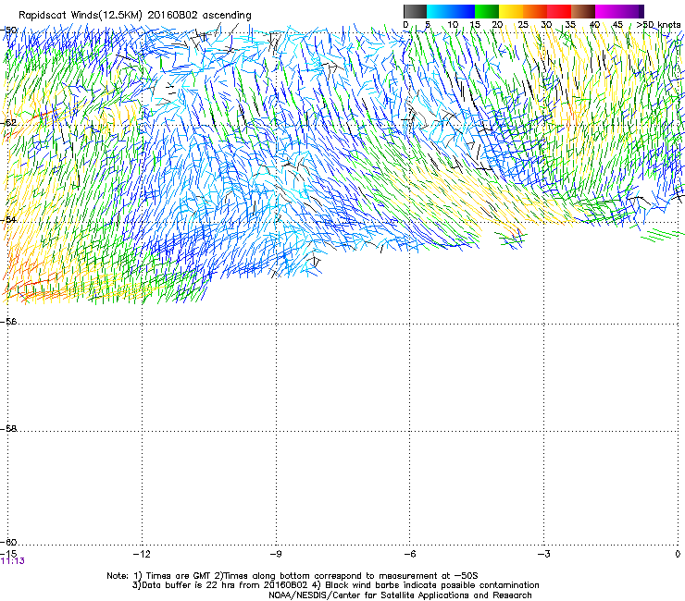Click the purple '11:13' time label
The height and width of the screenshot is (601, 685).
[13, 561]
